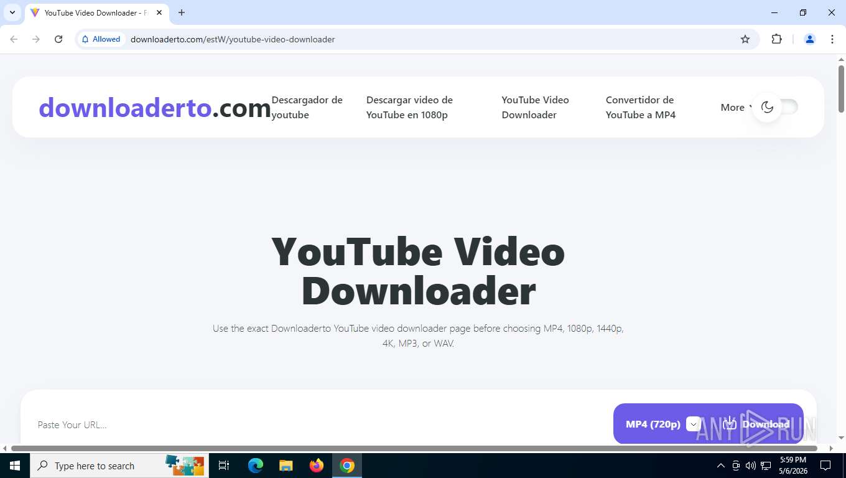Click the downloaderto.com logo
846x478 pixels.
tap(155, 108)
